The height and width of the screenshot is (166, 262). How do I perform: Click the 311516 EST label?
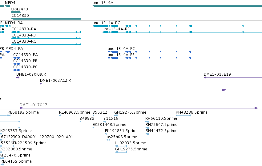click(x=111, y=119)
